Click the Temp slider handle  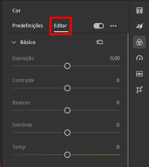tap(67, 155)
